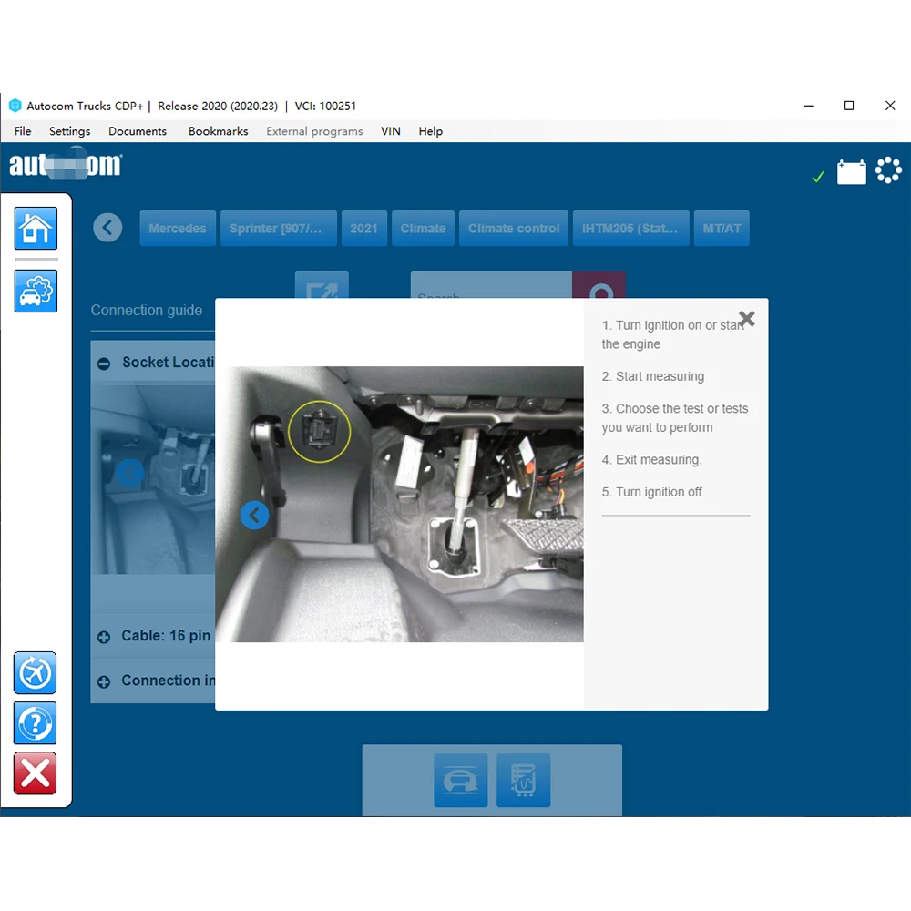Screen dimensions: 911x911
Task: Minimize the Autocom window
Action: coord(808,106)
